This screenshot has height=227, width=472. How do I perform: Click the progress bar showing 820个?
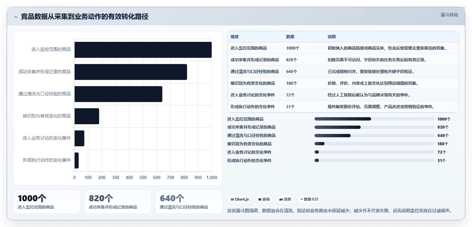click(374, 127)
